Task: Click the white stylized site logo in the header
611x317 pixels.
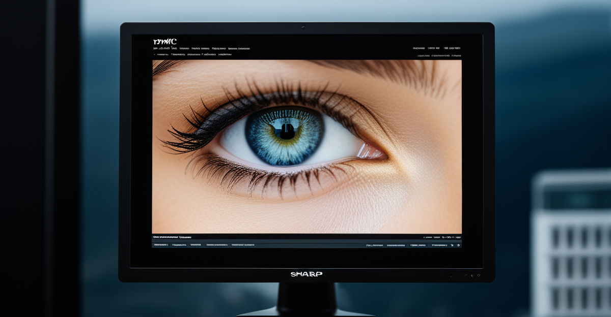Action: (x=164, y=41)
